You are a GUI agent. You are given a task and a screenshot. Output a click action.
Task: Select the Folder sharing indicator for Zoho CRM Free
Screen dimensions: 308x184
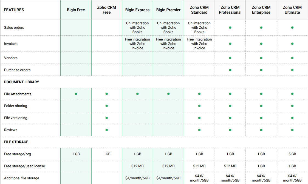pyautogui.click(x=106, y=106)
